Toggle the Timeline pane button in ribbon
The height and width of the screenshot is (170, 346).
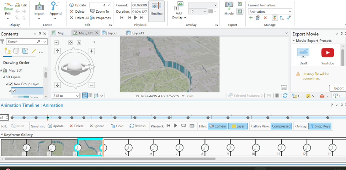pos(156,9)
